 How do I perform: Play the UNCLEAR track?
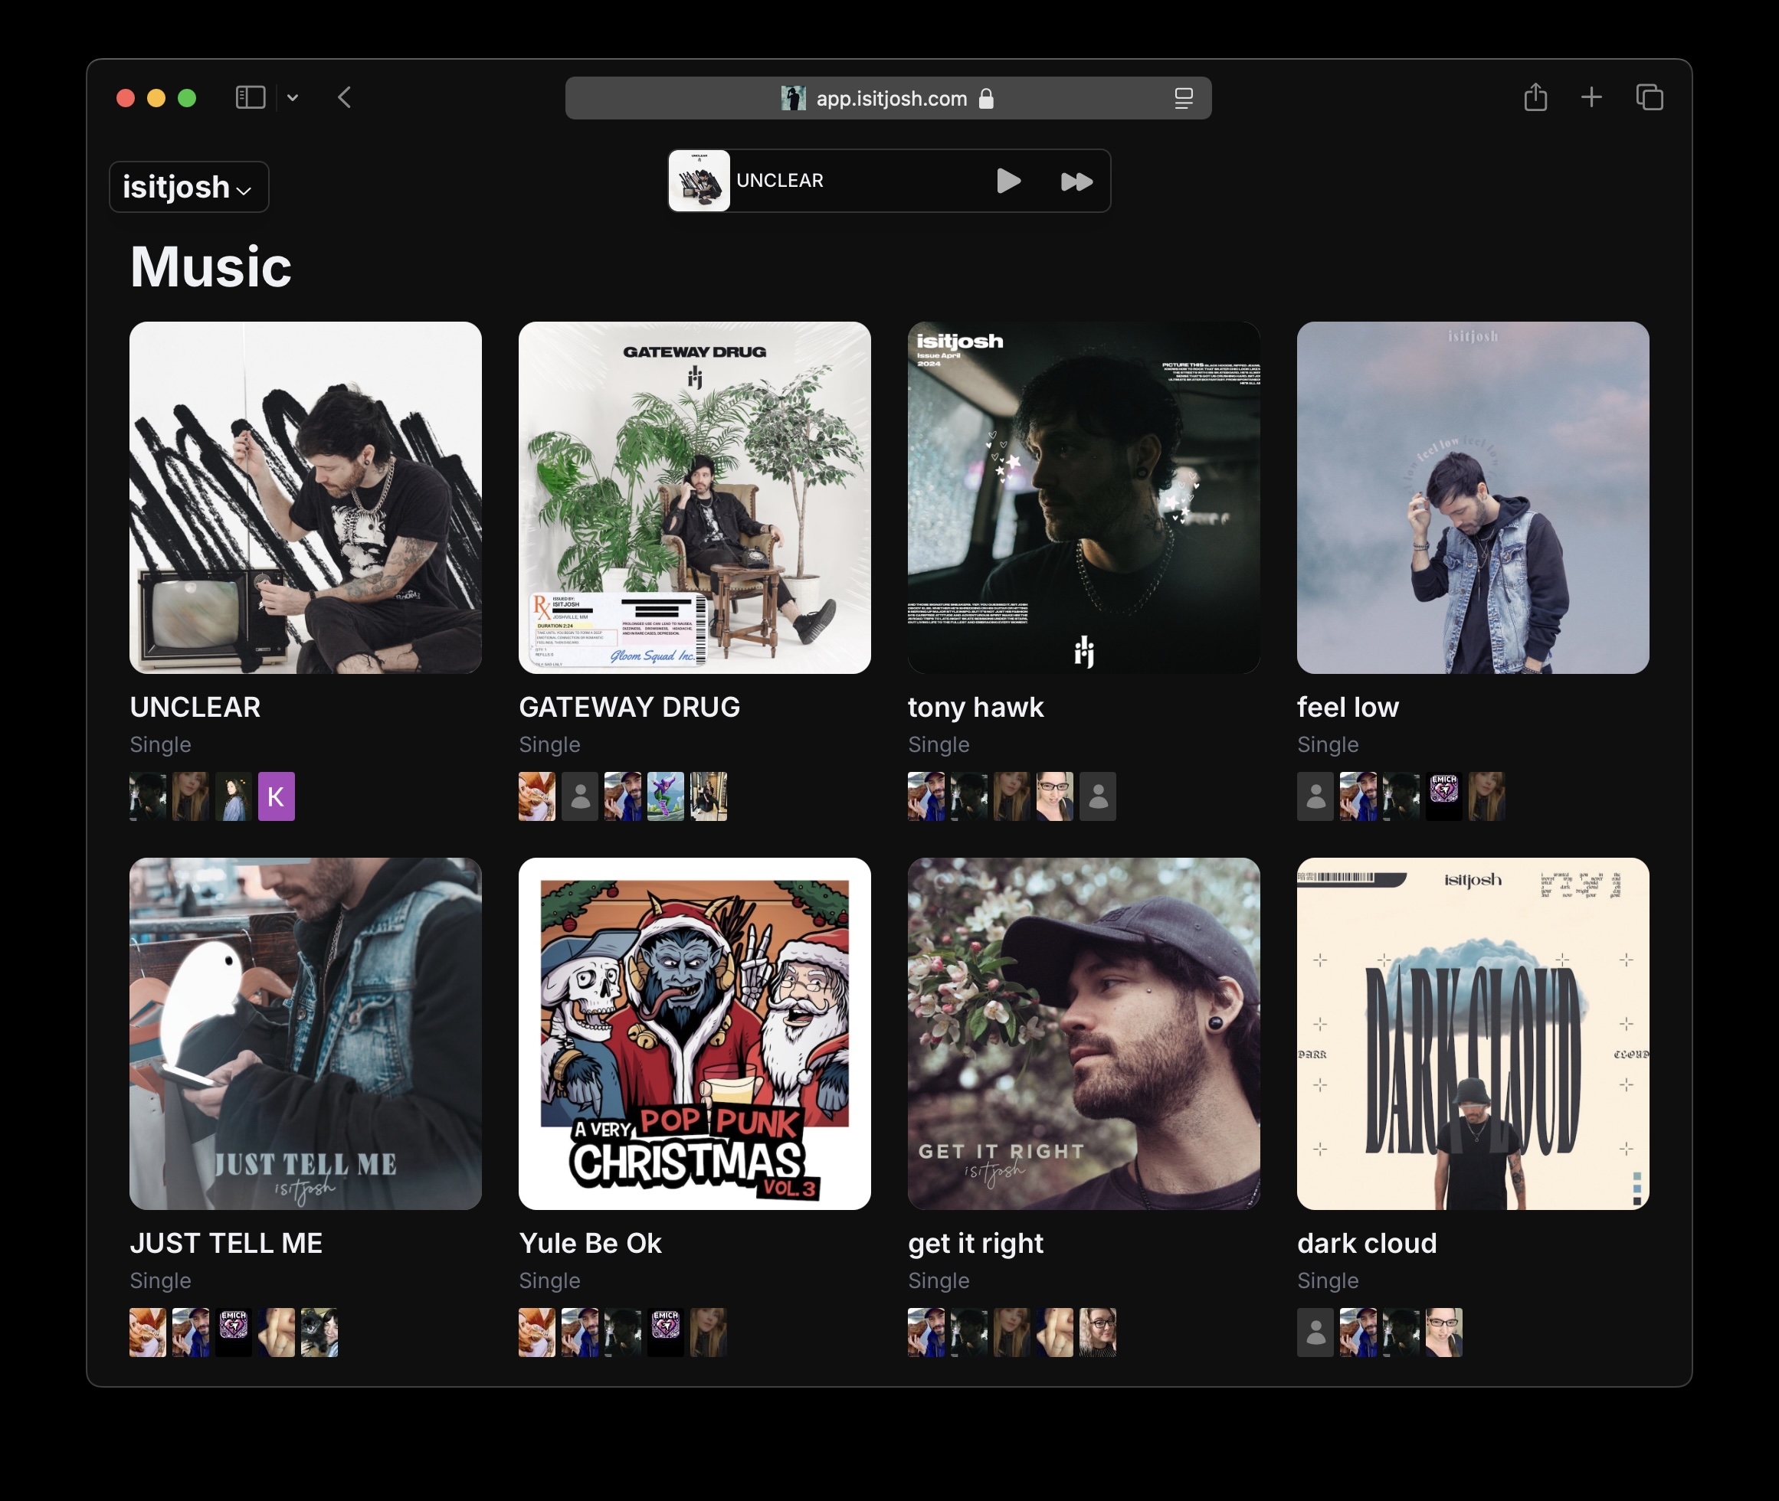(1009, 181)
